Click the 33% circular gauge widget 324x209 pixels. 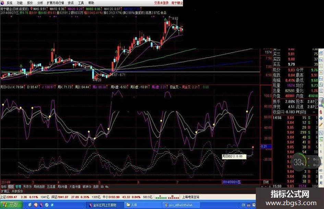coord(298,162)
